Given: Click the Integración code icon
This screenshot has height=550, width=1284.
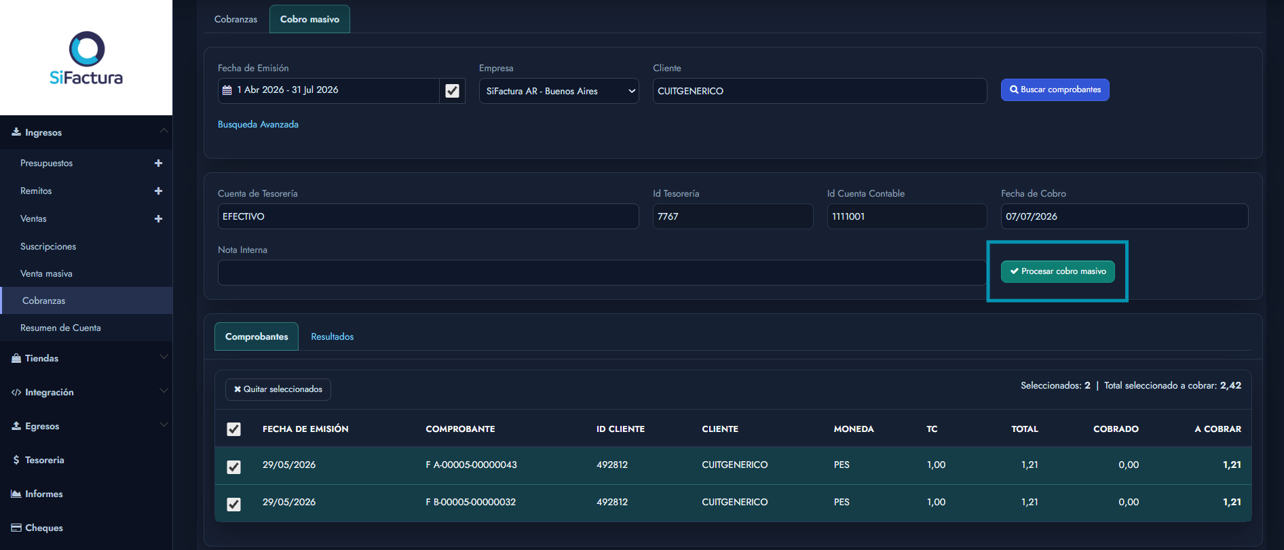Looking at the screenshot, I should [x=16, y=392].
